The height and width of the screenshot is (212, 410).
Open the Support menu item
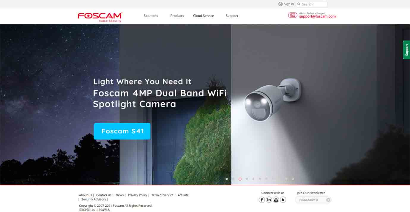(232, 16)
